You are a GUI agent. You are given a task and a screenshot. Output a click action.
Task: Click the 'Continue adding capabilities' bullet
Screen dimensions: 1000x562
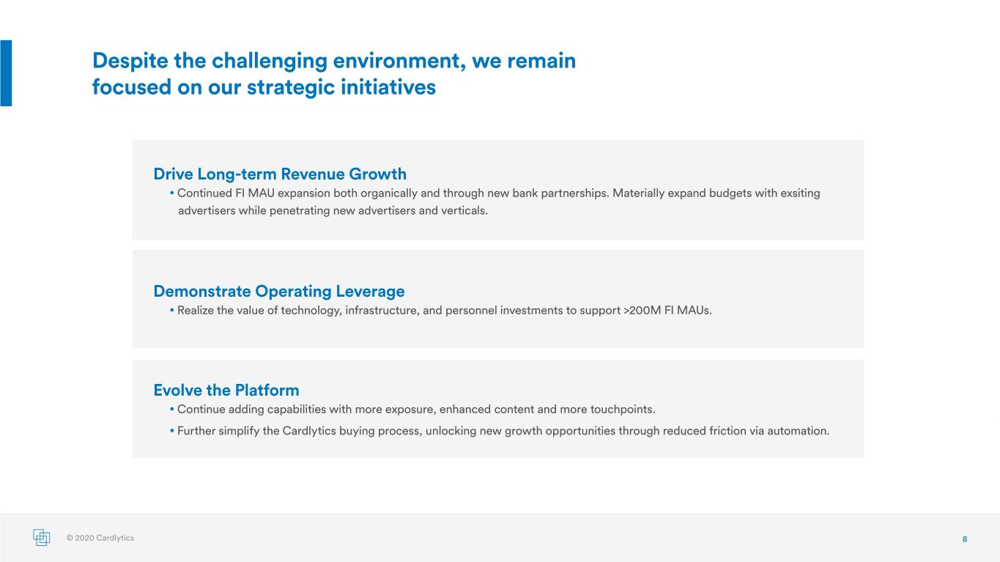(412, 409)
